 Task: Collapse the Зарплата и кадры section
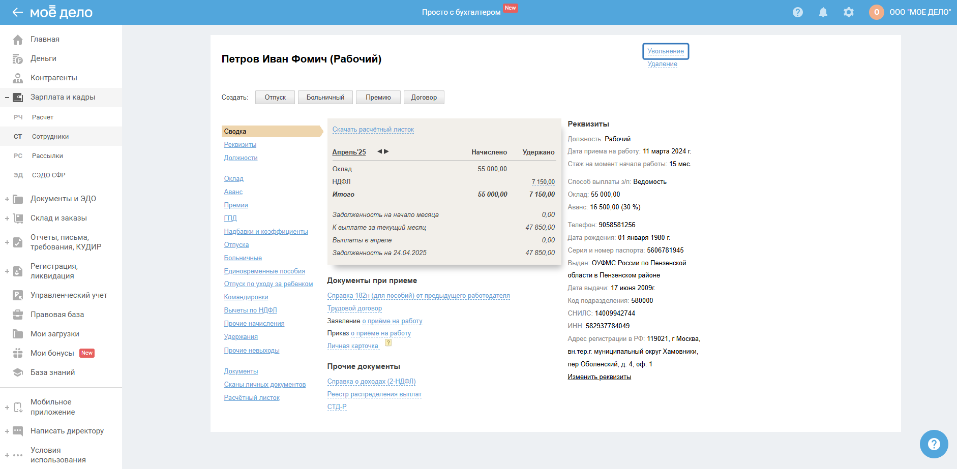point(7,98)
